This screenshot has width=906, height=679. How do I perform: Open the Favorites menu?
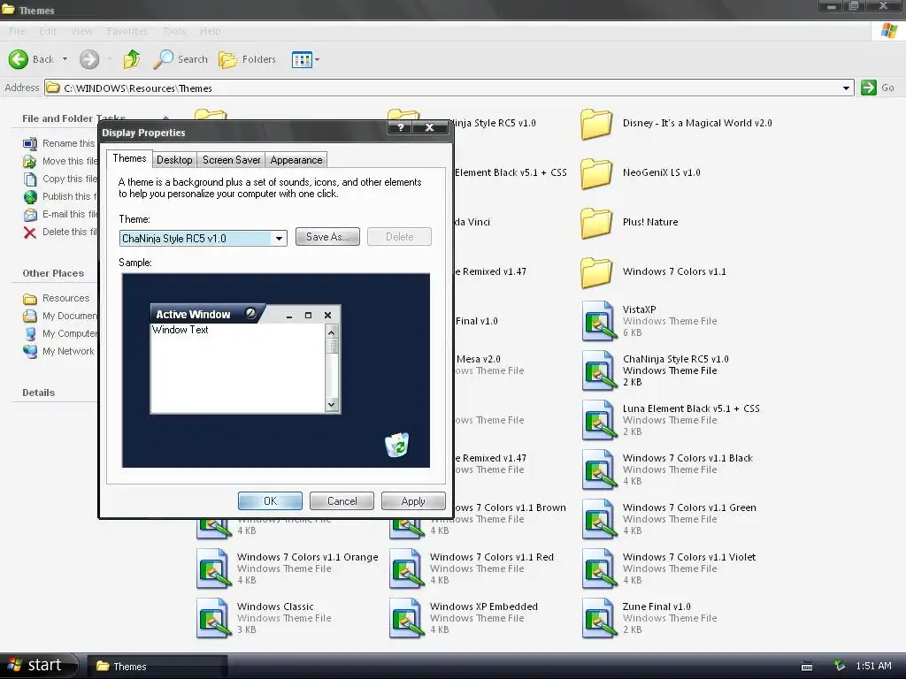coord(127,31)
